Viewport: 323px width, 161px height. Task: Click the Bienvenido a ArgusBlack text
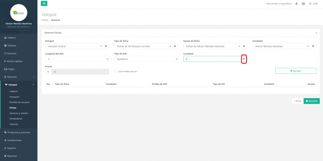coord(279,4)
